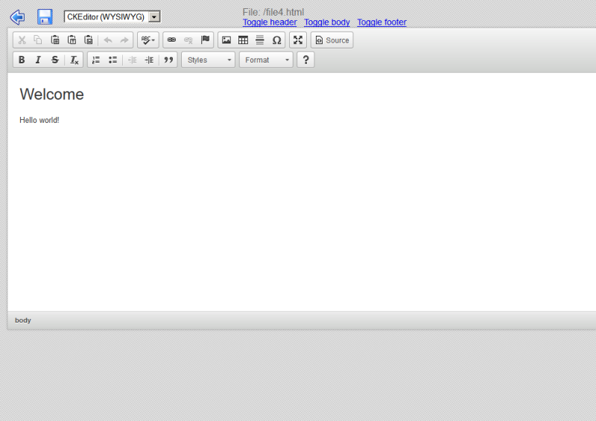Click the Toggle footer link
Screen dimensions: 596x421
[381, 22]
